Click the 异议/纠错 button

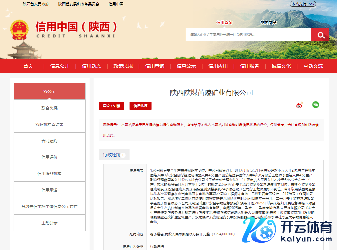pyautogui.click(x=112, y=106)
